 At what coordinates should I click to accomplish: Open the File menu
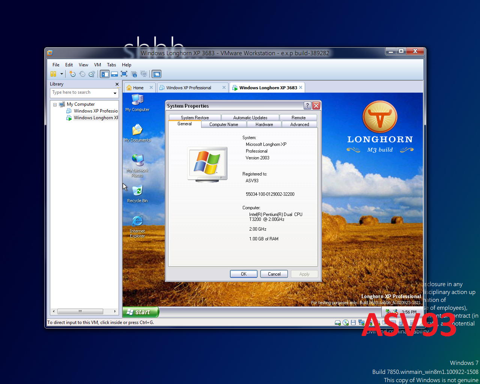[x=56, y=65]
